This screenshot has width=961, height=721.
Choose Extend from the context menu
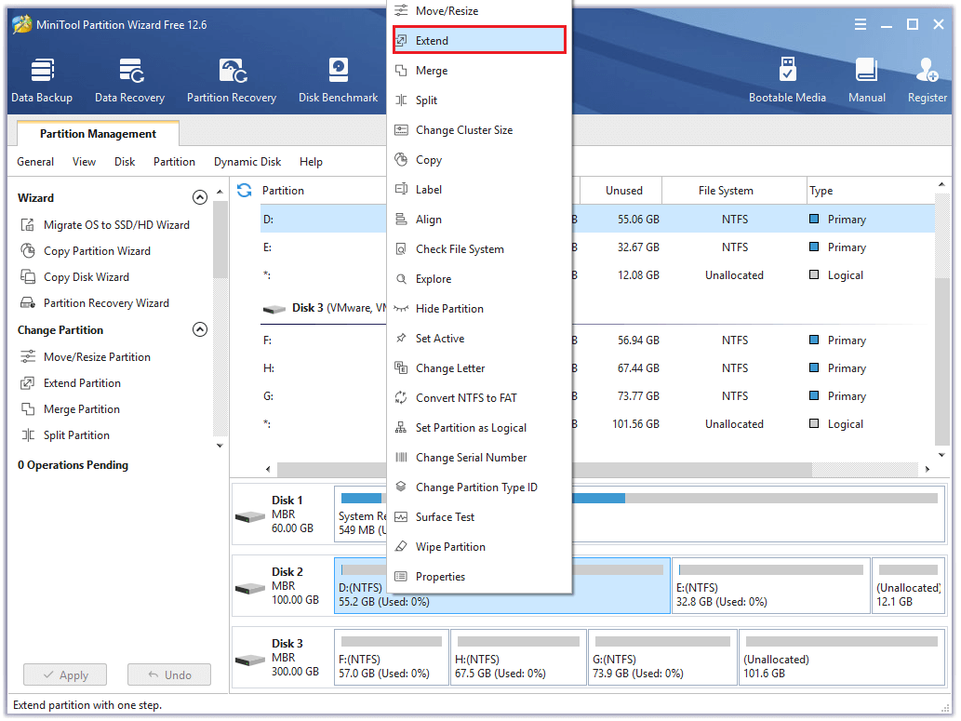coord(479,40)
